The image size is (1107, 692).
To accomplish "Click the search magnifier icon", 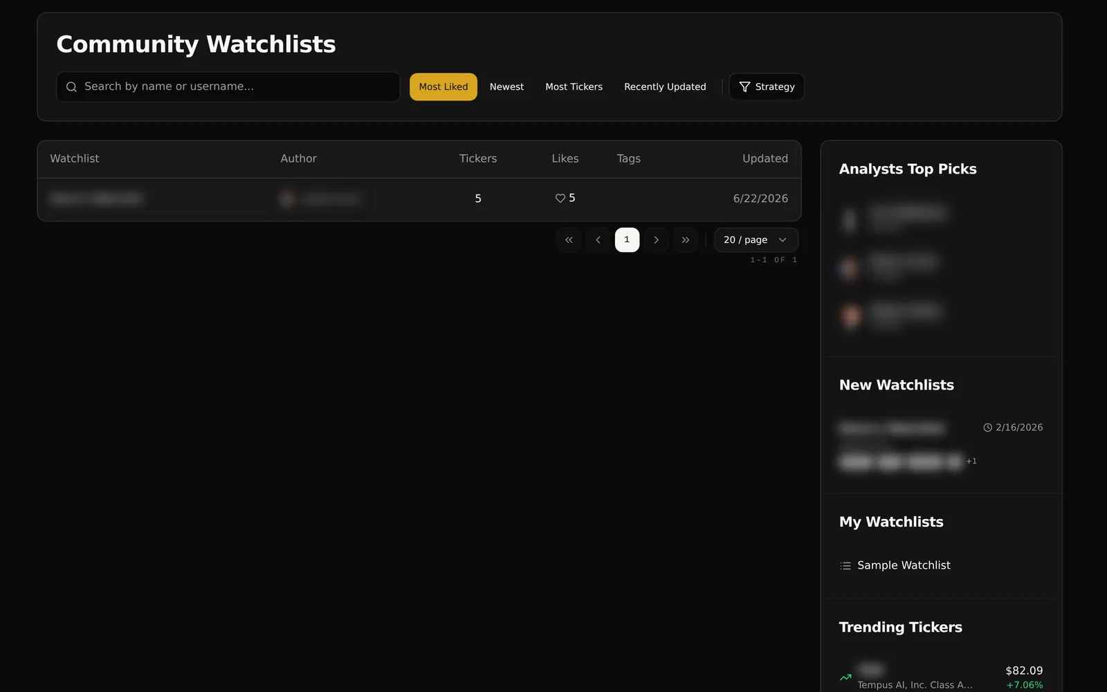I will [x=71, y=87].
